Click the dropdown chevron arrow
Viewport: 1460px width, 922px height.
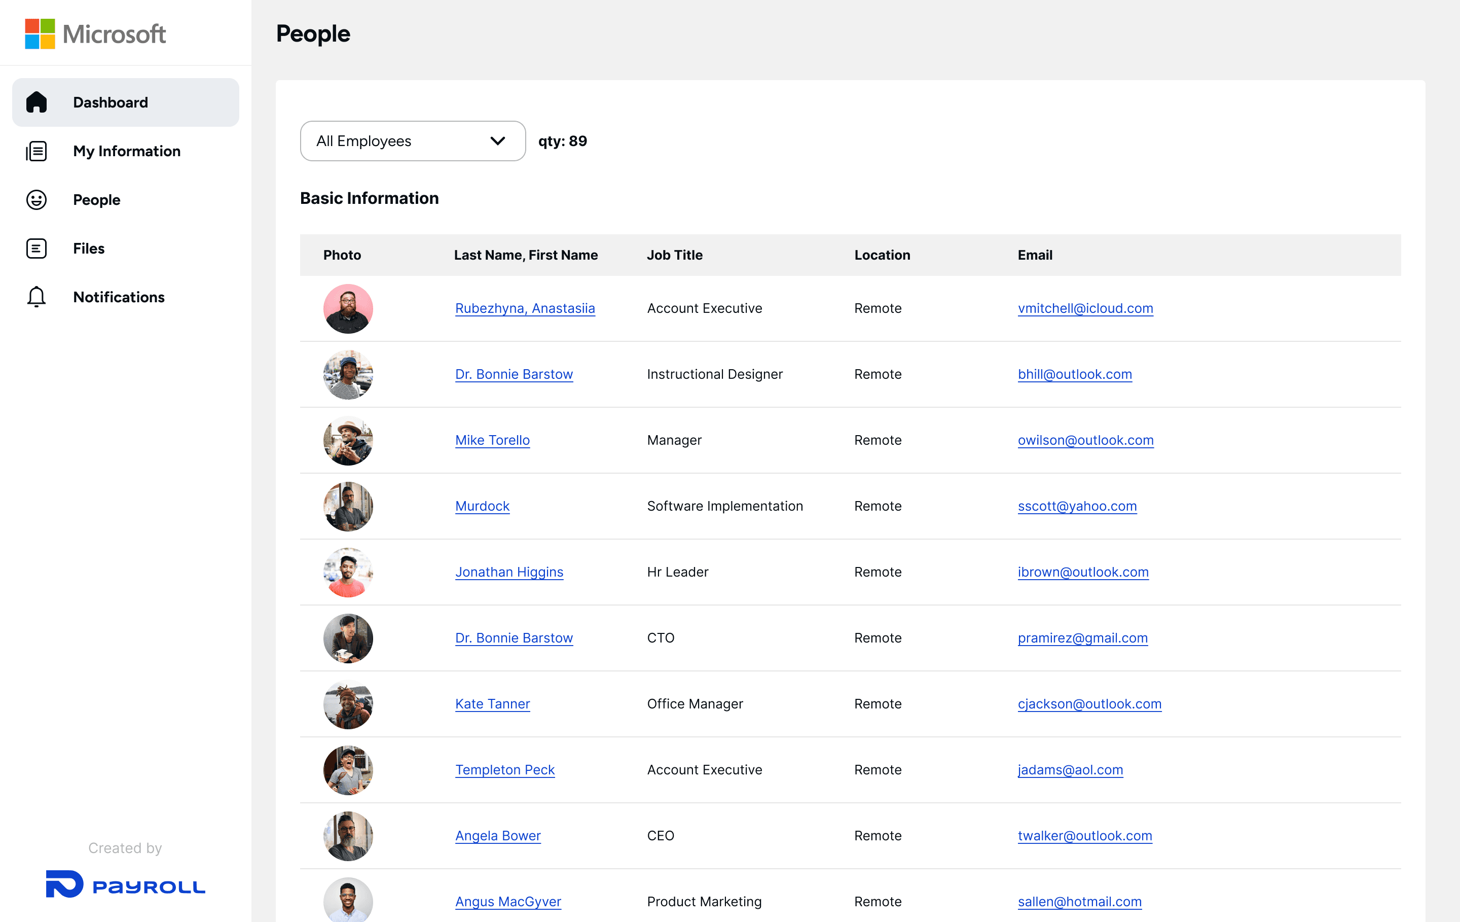[x=498, y=140]
